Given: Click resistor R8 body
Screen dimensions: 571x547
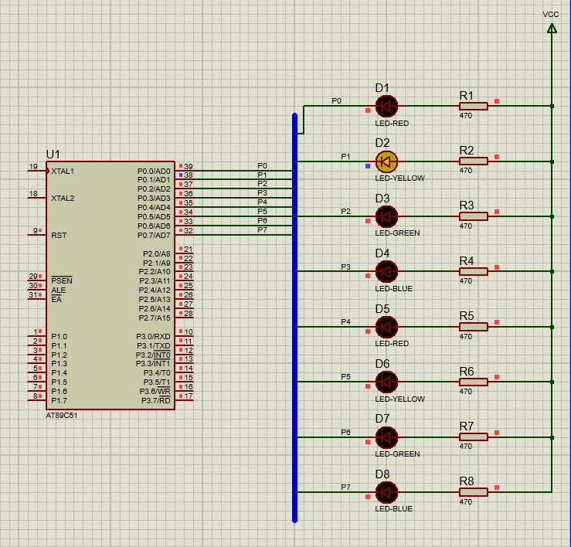Looking at the screenshot, I should 473,492.
